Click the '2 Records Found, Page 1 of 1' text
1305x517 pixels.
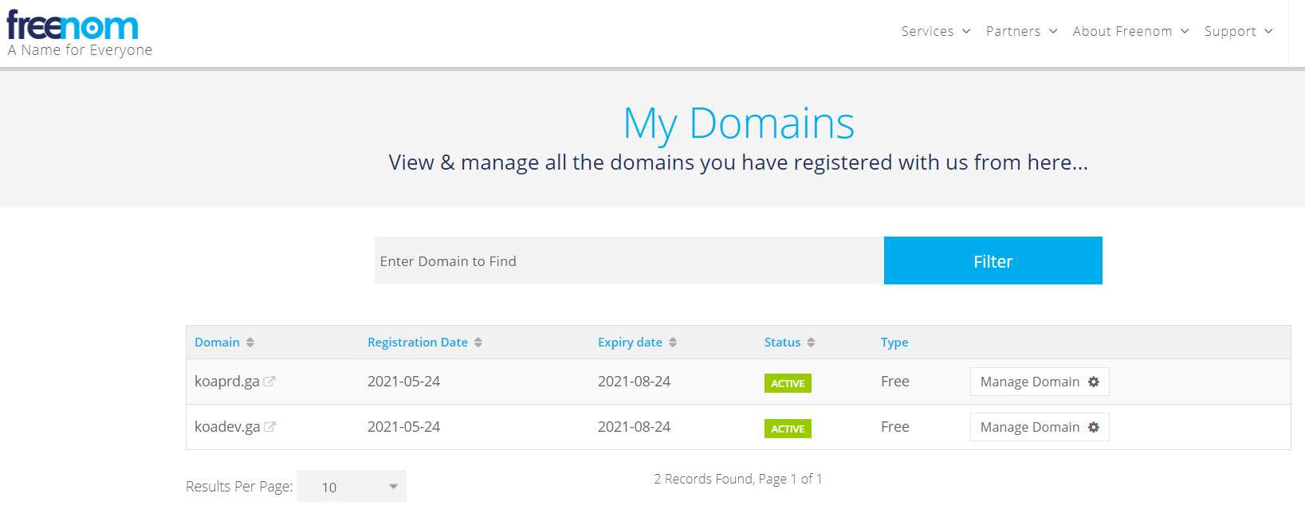coord(738,479)
